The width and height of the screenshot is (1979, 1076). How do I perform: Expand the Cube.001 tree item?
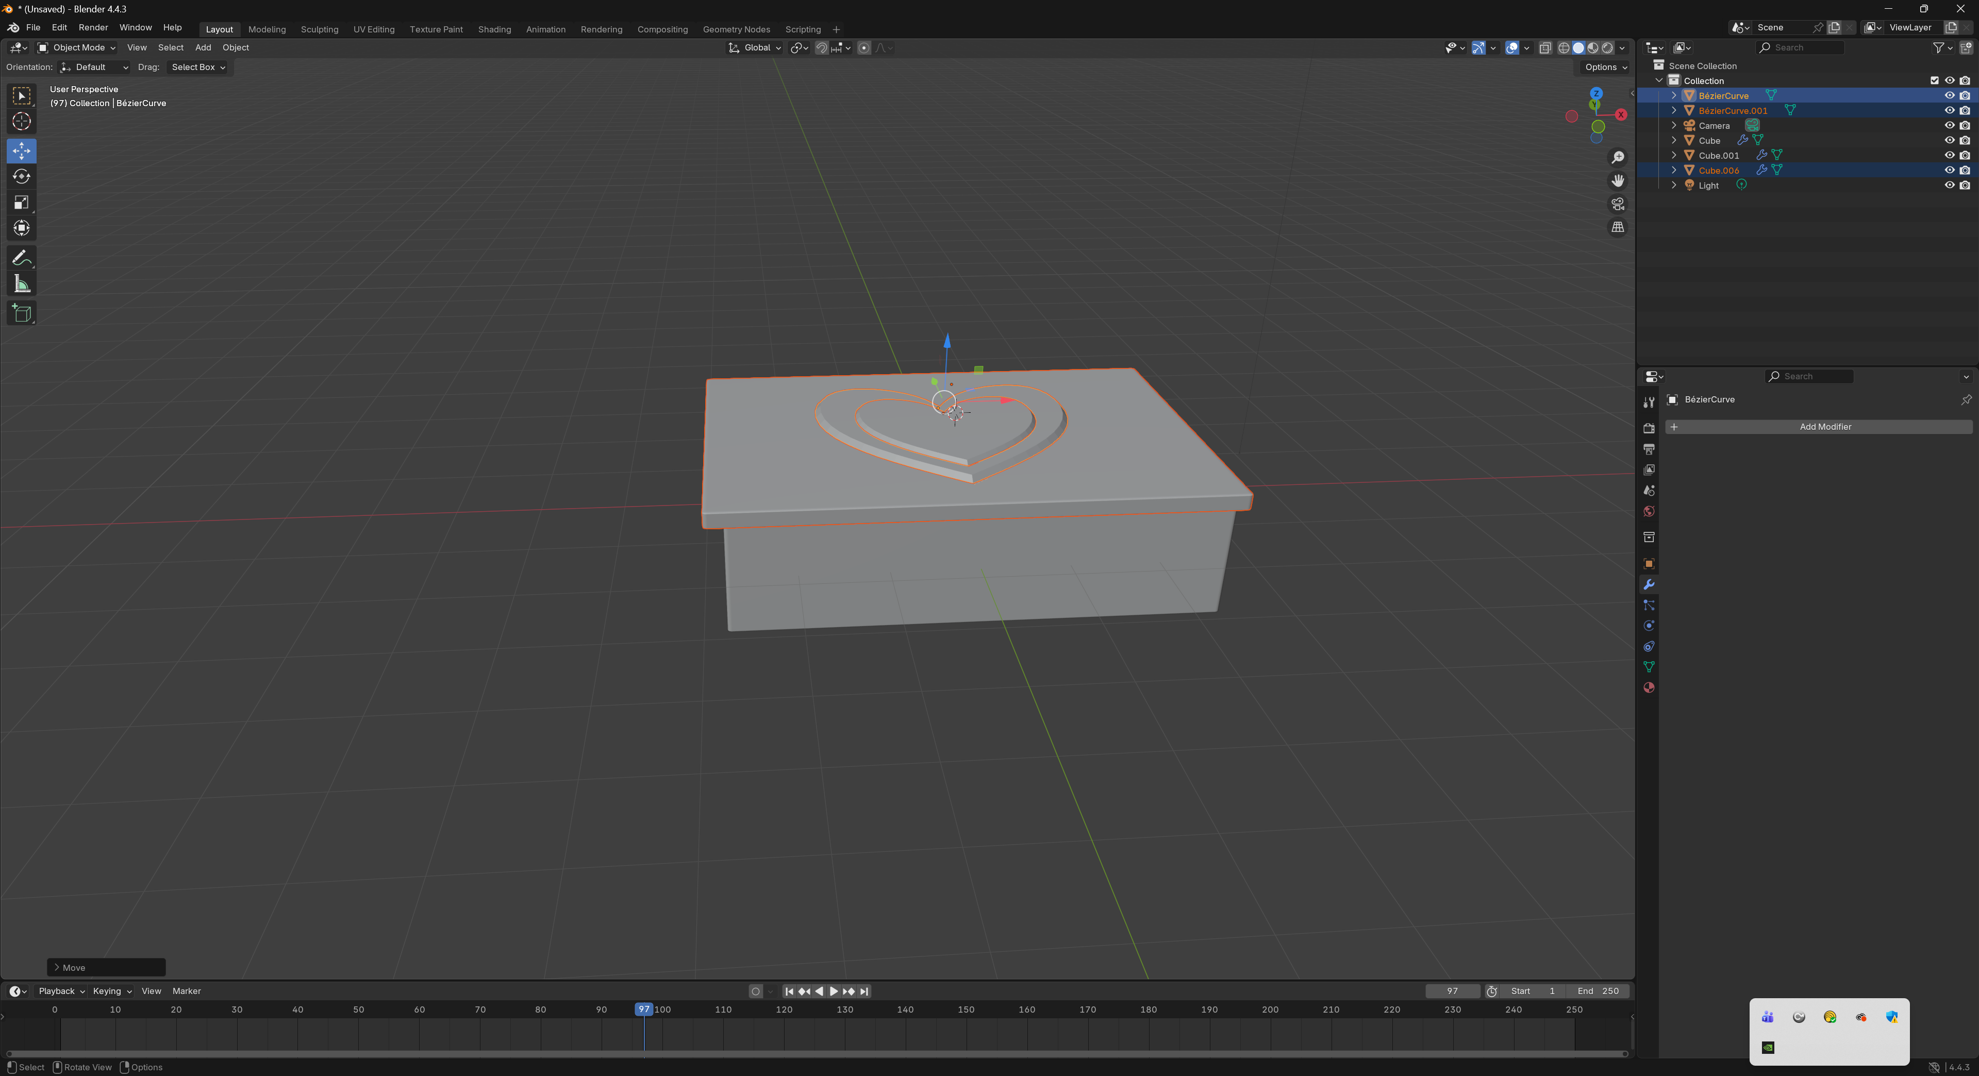click(1674, 155)
